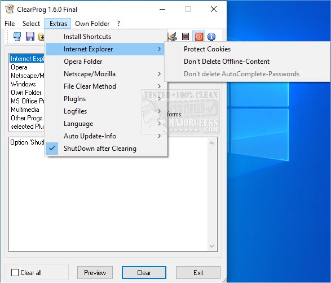Click ClearProg app icon in title bar
Viewport: 331px width, 283px height.
coord(10,9)
